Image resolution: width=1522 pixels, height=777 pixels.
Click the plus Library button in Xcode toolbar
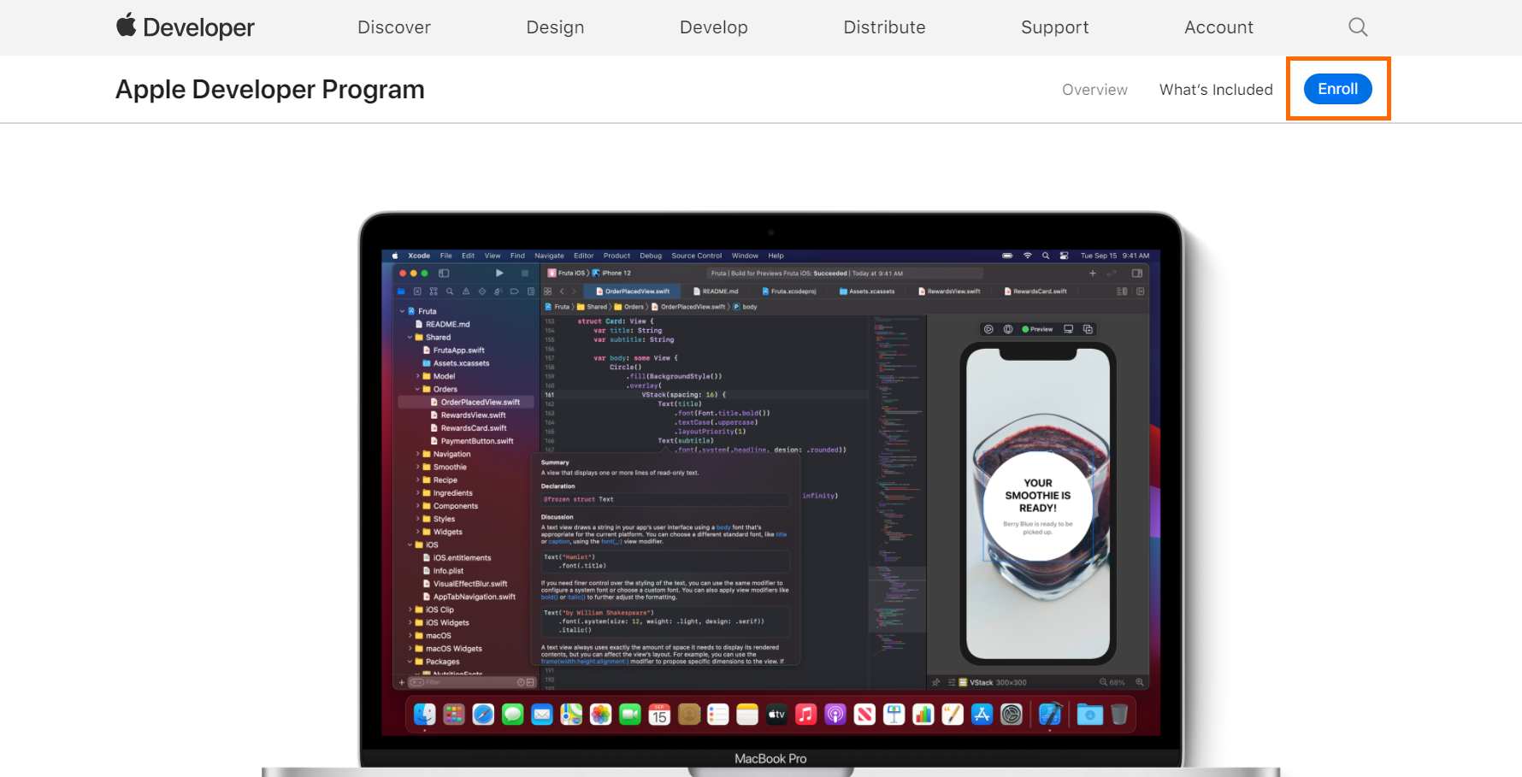(x=1093, y=274)
